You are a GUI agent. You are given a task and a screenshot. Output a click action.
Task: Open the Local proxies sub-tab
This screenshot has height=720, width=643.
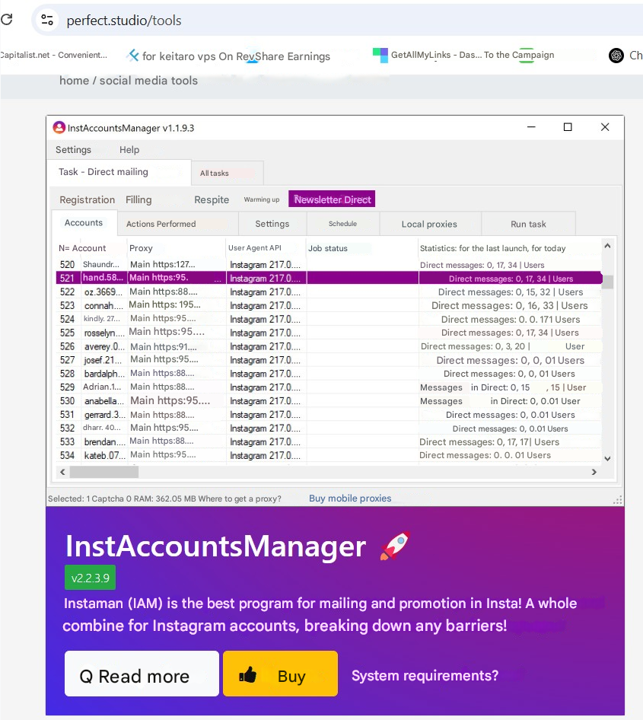(x=430, y=224)
